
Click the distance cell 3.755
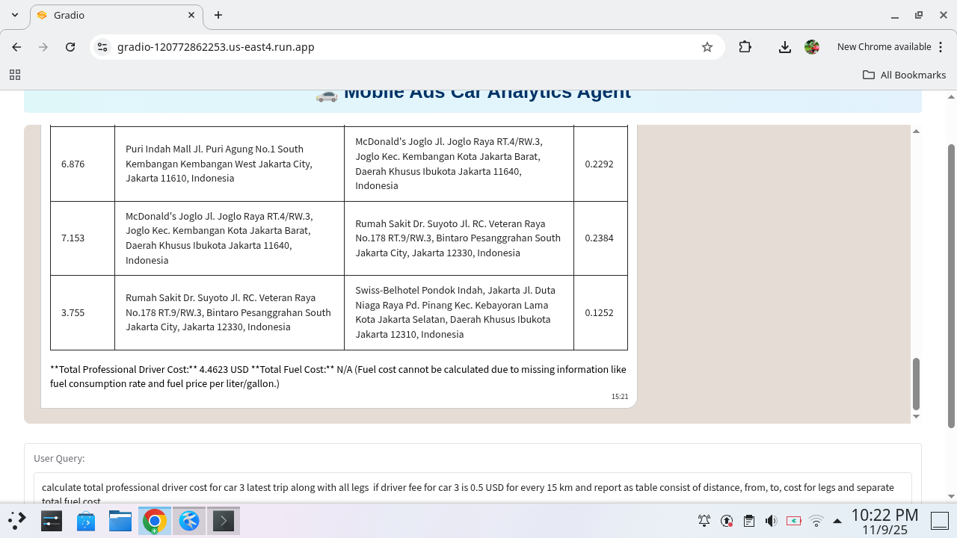82,312
